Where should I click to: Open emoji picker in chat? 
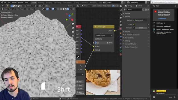pyautogui.click(x=154, y=97)
